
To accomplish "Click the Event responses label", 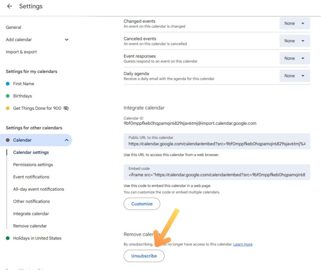I will click(140, 56).
